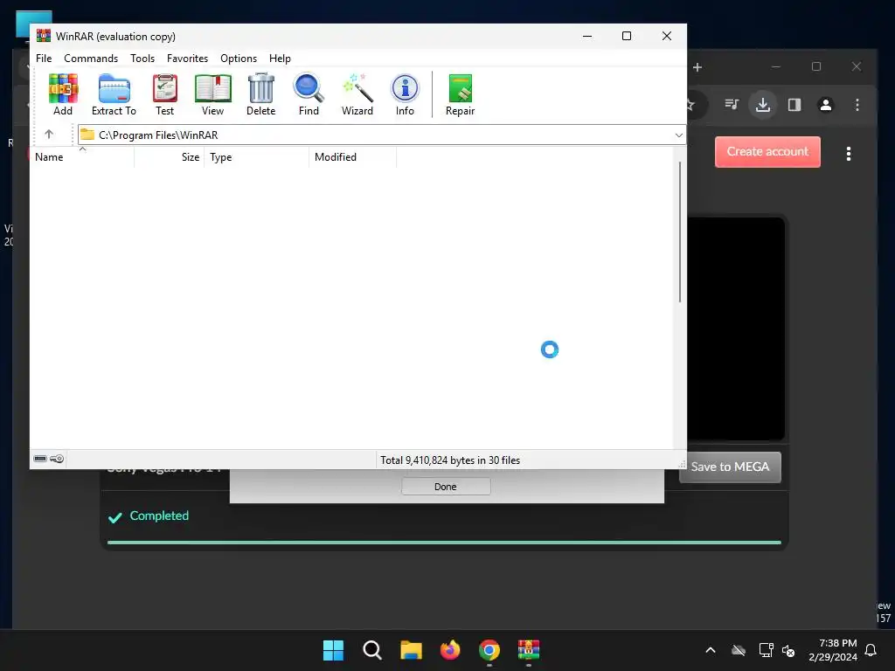
Task: Open the Favorites menu
Action: [x=187, y=59]
